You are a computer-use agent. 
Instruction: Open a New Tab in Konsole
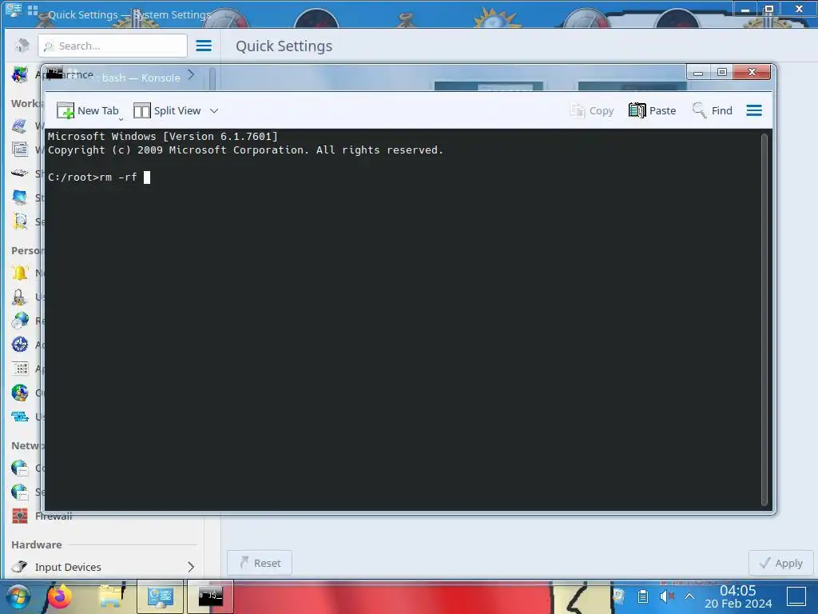coord(88,110)
